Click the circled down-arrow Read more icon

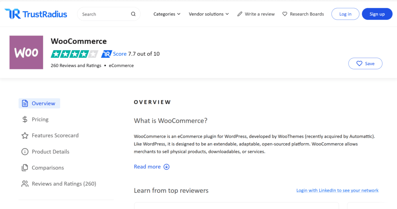(166, 167)
